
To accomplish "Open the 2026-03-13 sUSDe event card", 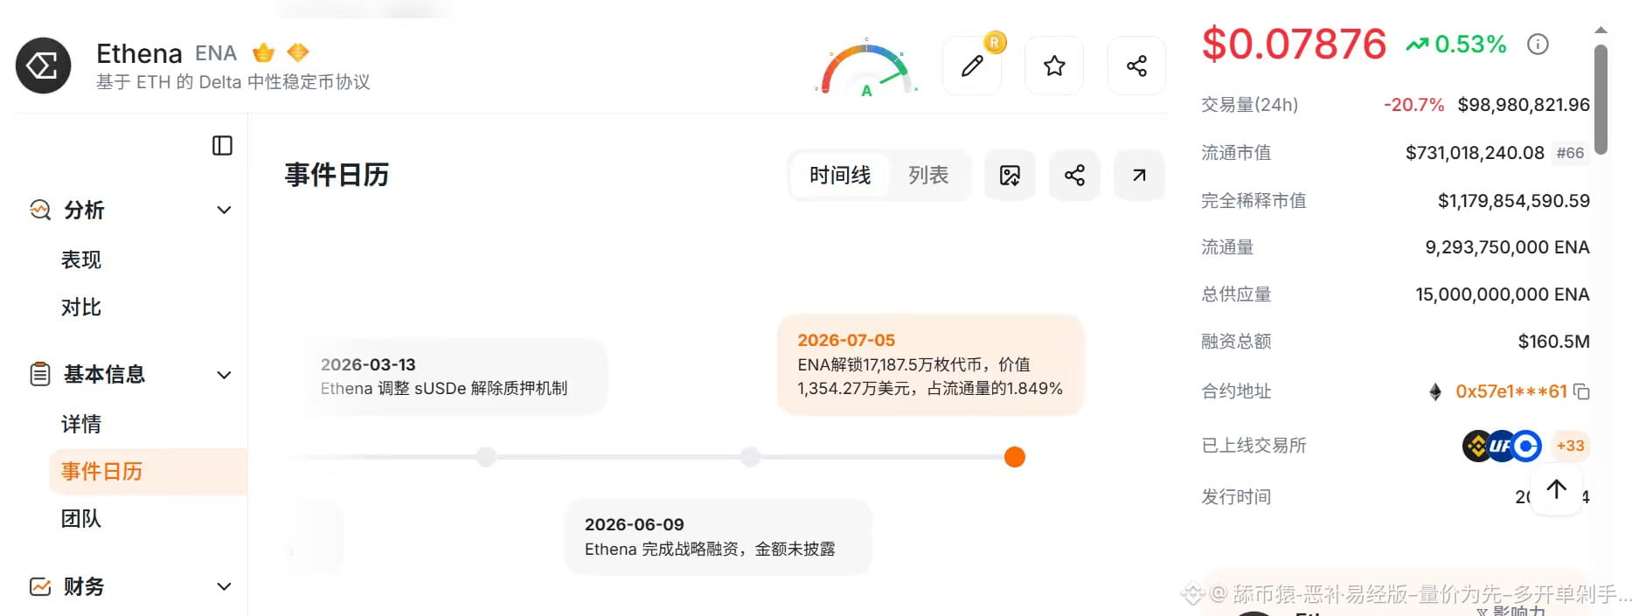I will click(x=455, y=377).
